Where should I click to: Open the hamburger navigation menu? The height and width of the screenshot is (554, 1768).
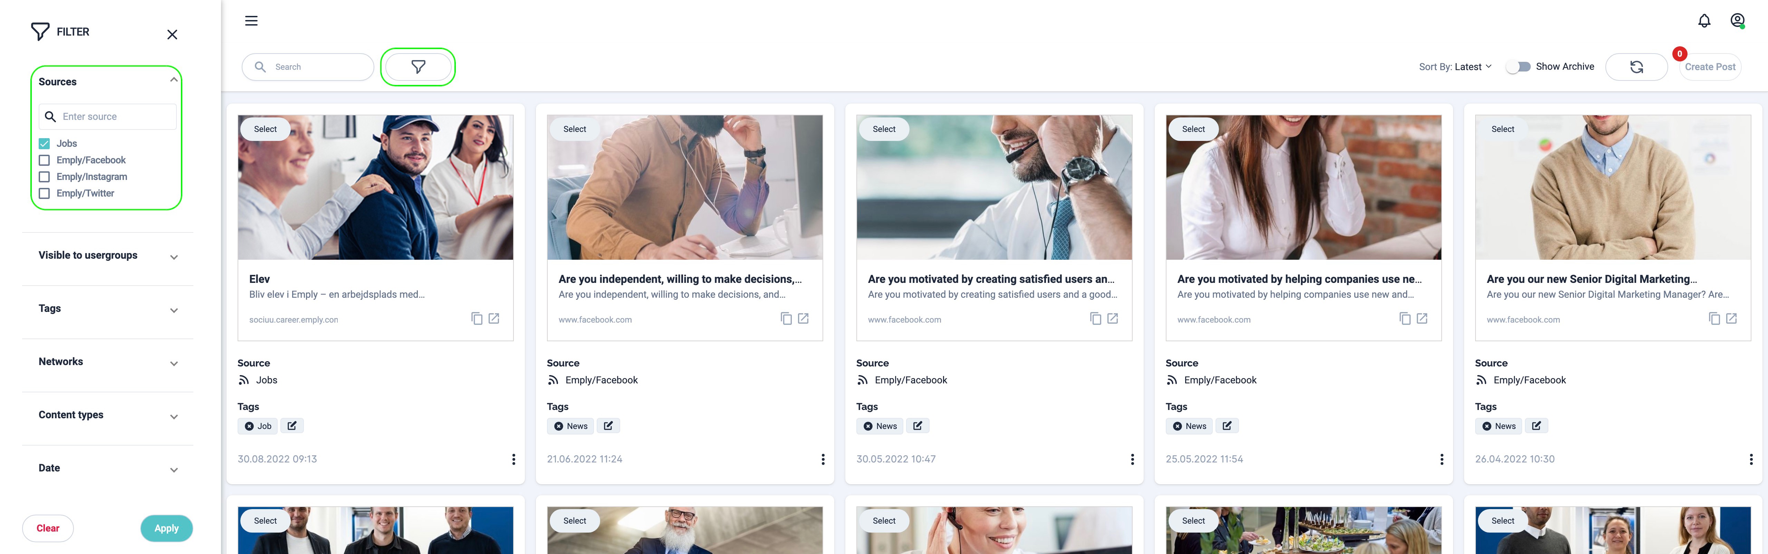pos(251,21)
